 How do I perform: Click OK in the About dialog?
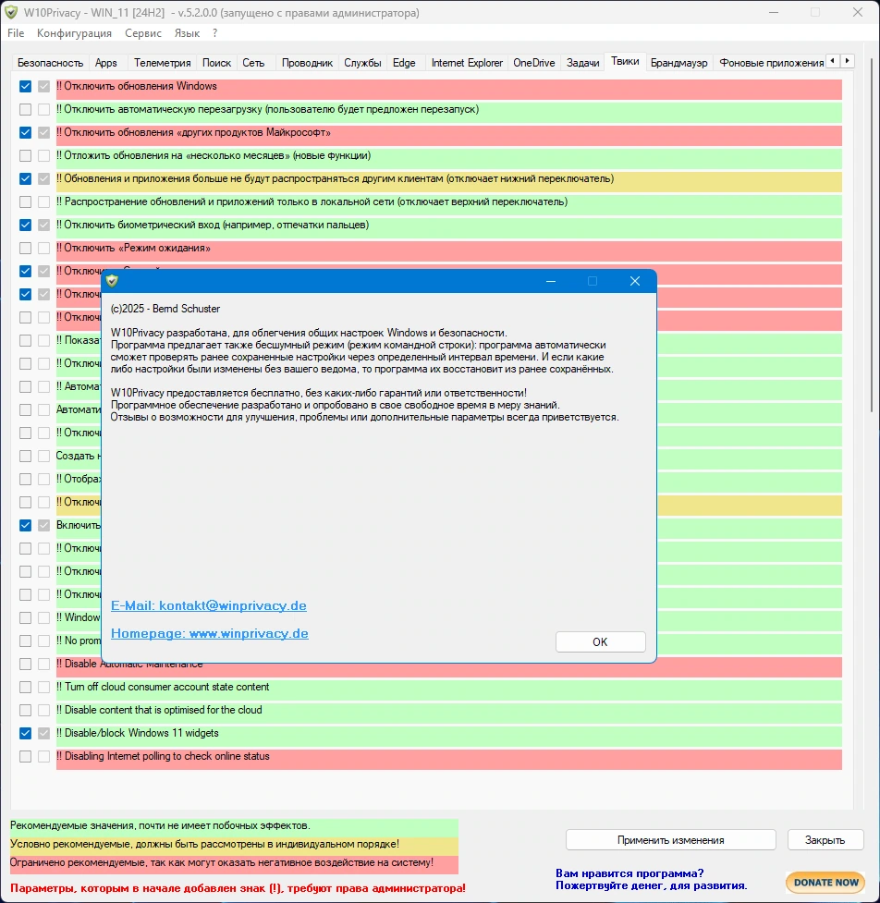pos(600,641)
